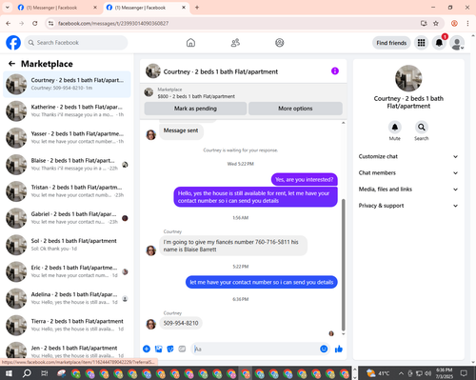Search within the conversation
Screen dimensions: 476x380
422,128
